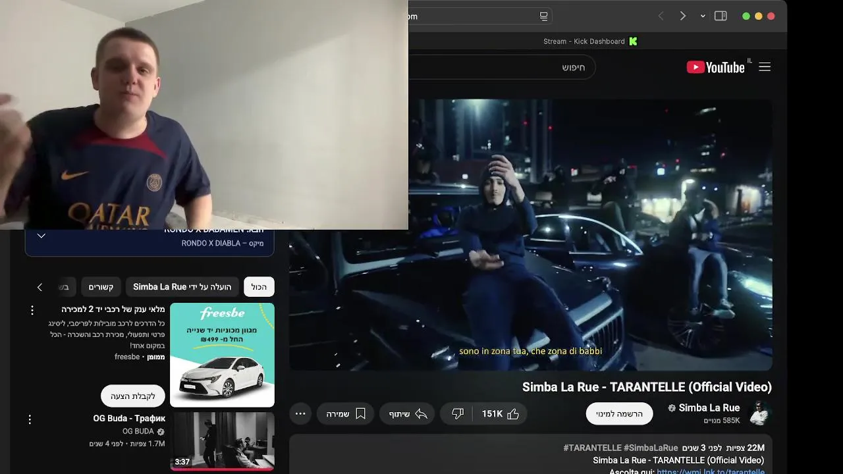
Task: Open Safari tab group dropdown chevron
Action: point(703,16)
